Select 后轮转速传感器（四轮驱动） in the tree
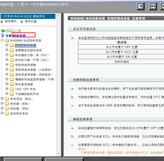Image resolution: width=164 pixels, height=161 pixels. 34,75
